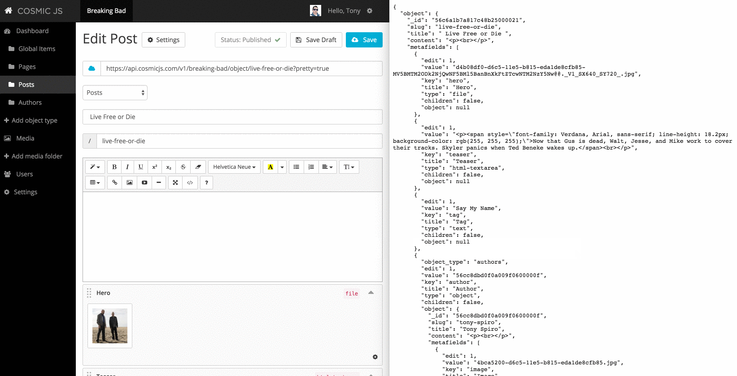The width and height of the screenshot is (737, 376).
Task: Toggle strikethrough formatting
Action: point(183,167)
